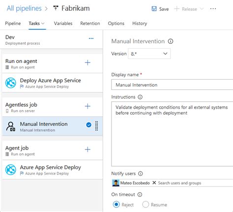Open the top-right more options ellipsis
The width and height of the screenshot is (233, 212).
(213, 9)
